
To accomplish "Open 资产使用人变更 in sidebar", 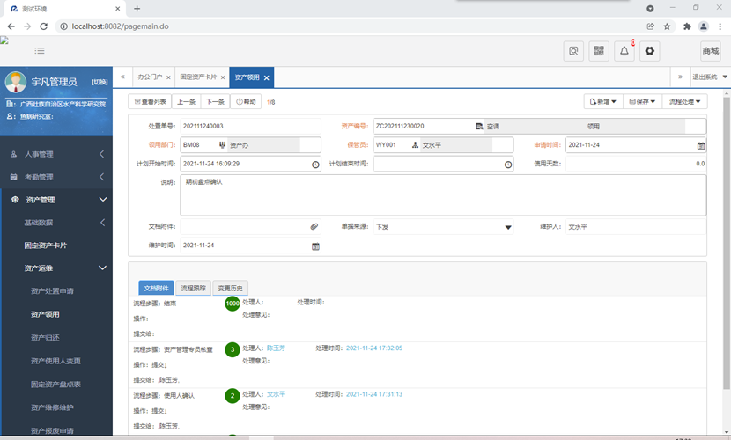I will pyautogui.click(x=56, y=361).
